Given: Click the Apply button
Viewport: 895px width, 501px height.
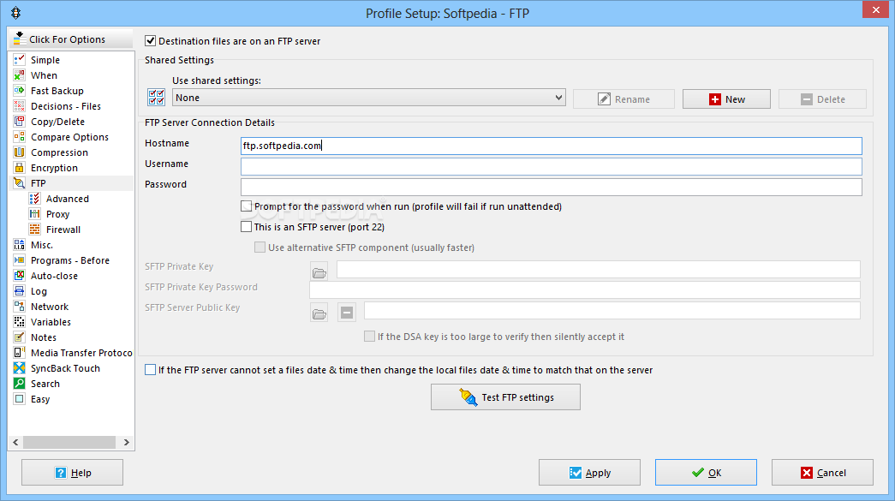Looking at the screenshot, I should coord(589,473).
